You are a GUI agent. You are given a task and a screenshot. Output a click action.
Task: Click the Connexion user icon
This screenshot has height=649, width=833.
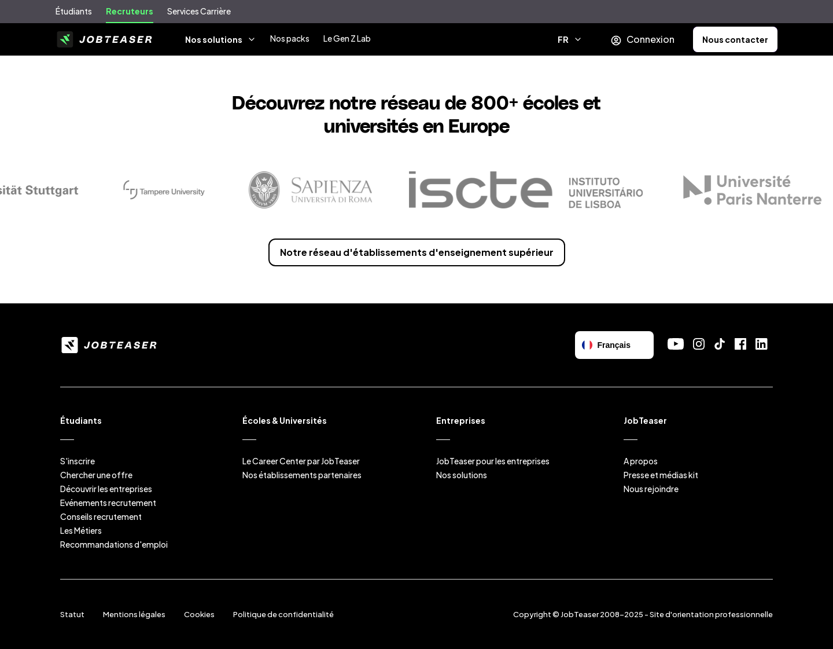(x=616, y=40)
